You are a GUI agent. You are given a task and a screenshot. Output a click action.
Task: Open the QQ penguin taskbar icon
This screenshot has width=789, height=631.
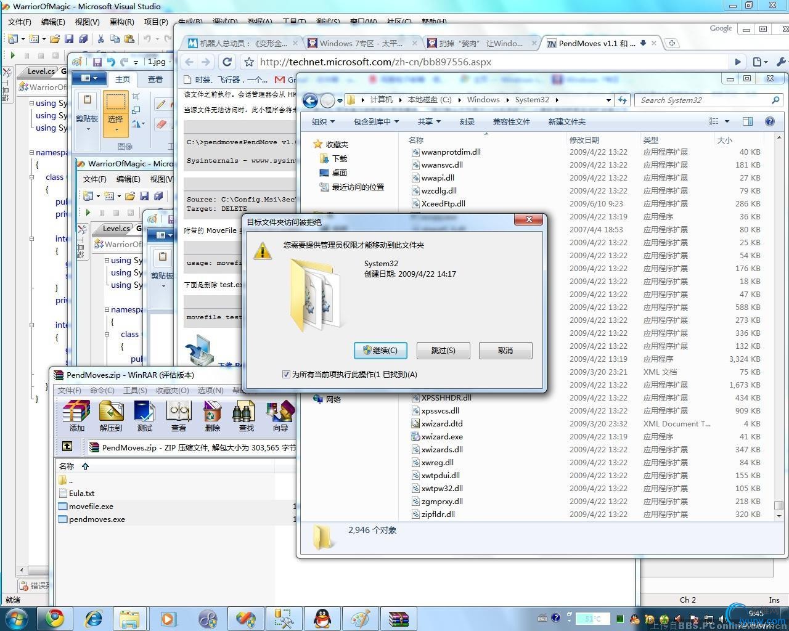coord(321,618)
